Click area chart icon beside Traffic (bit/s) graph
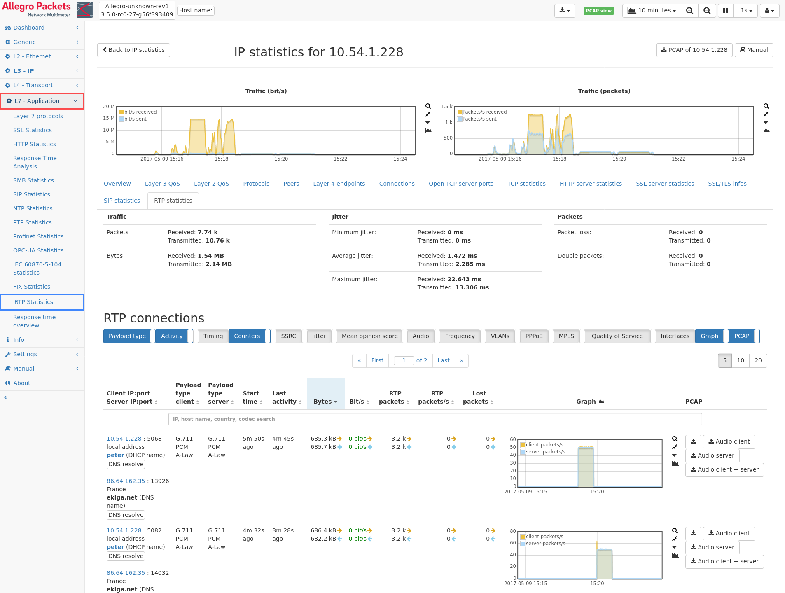785x593 pixels. [x=428, y=131]
